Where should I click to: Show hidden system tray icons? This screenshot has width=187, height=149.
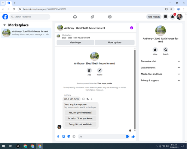coord(157,146)
